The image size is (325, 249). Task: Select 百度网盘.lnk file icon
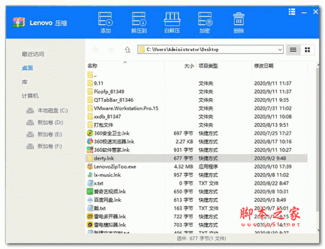pos(90,200)
